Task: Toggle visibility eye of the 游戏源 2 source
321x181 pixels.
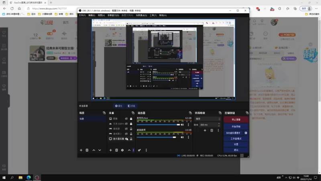Action: (x=126, y=134)
